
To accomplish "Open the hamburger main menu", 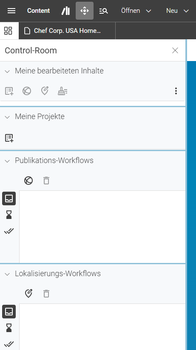I will 11,11.
